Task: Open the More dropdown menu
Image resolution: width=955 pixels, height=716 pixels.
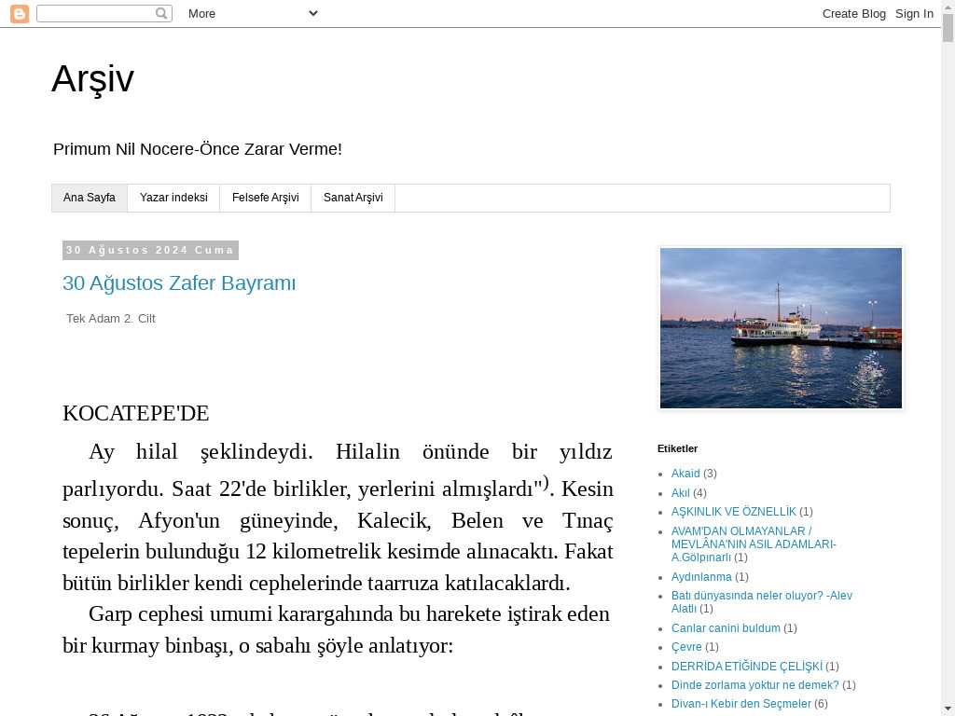Action: 253,13
